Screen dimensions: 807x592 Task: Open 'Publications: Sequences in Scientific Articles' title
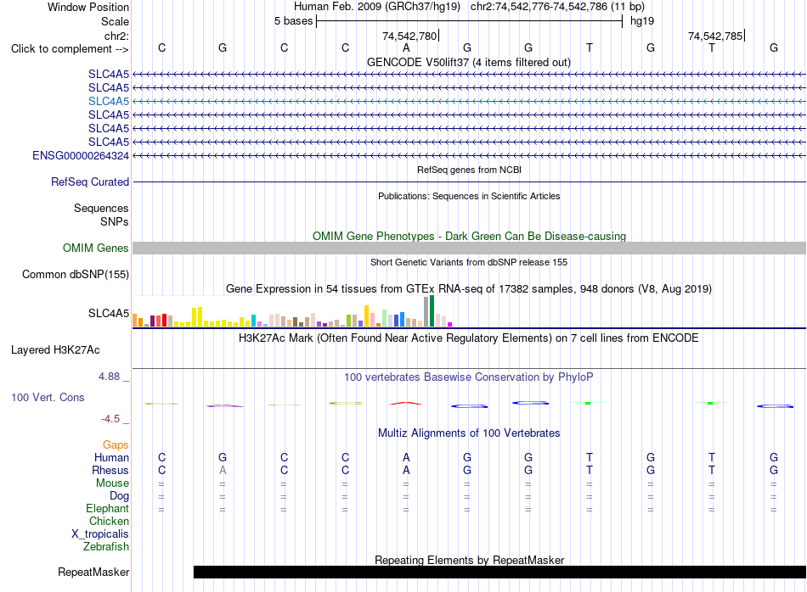469,196
